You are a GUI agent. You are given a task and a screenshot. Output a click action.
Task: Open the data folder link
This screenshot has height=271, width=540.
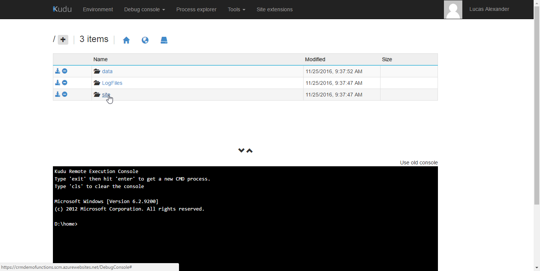pos(107,71)
